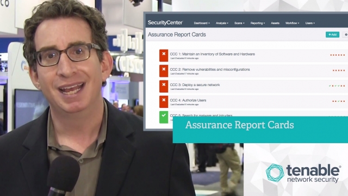Open the gear options next to Add
This screenshot has width=348, height=196.
[345, 34]
